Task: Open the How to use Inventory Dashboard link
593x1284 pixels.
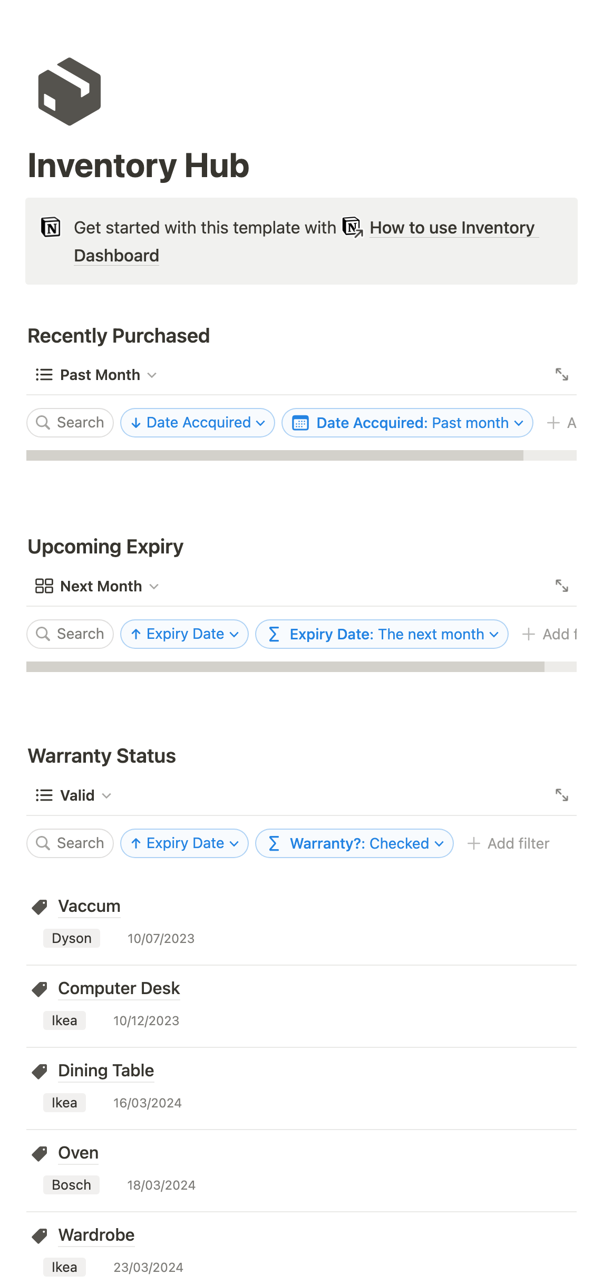Action: coord(451,228)
